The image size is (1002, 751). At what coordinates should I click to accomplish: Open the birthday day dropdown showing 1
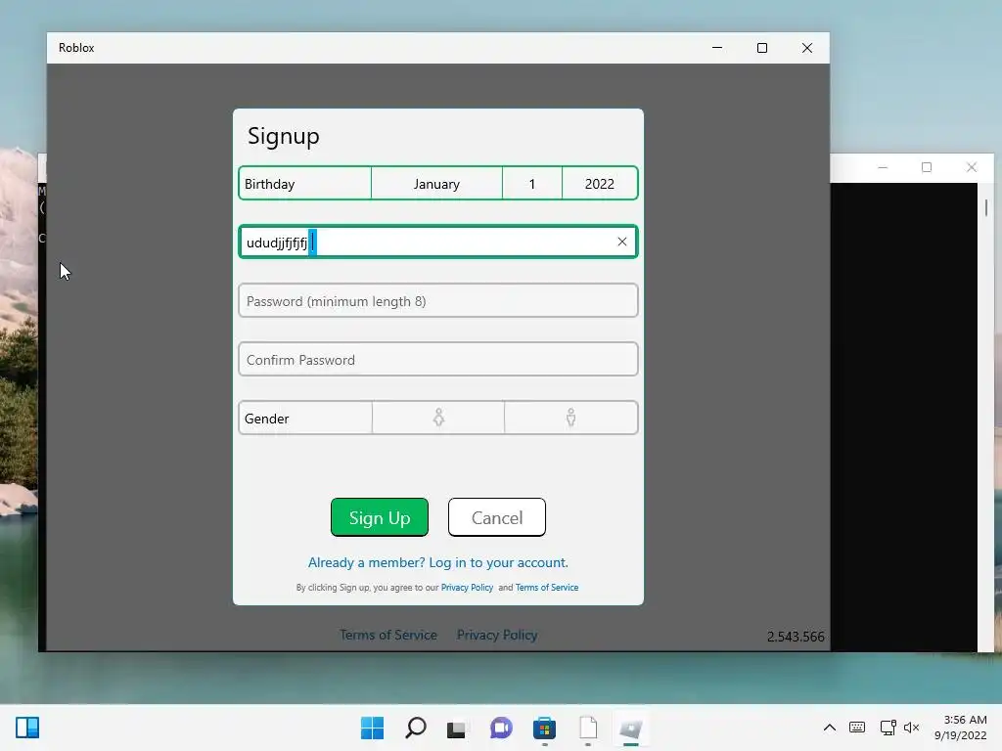[x=531, y=184]
